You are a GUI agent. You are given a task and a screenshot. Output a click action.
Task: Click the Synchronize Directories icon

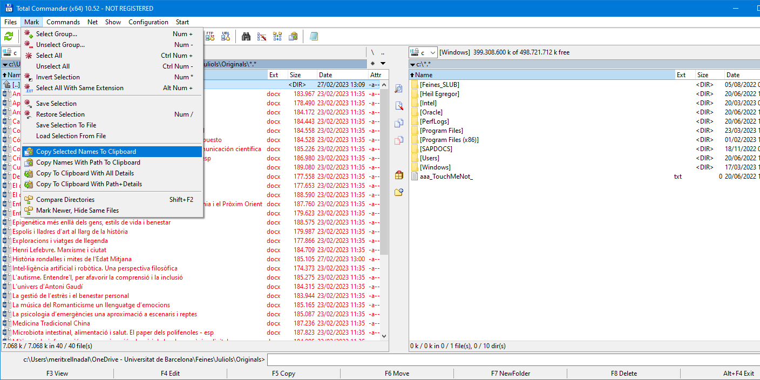click(x=277, y=37)
